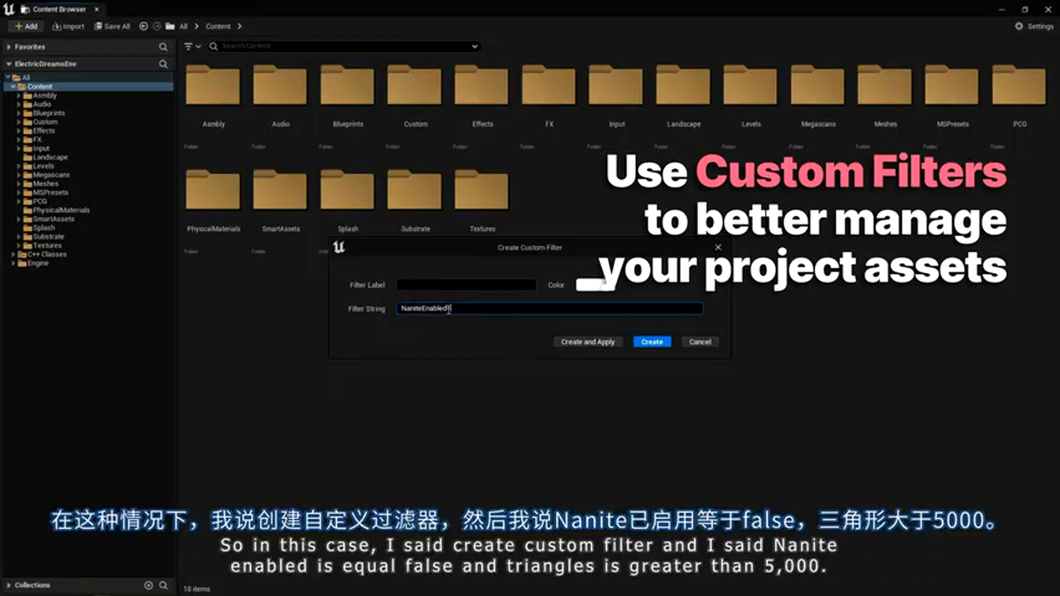Screen dimensions: 1060x596
Task: Expand the Favorites section
Action: point(9,47)
